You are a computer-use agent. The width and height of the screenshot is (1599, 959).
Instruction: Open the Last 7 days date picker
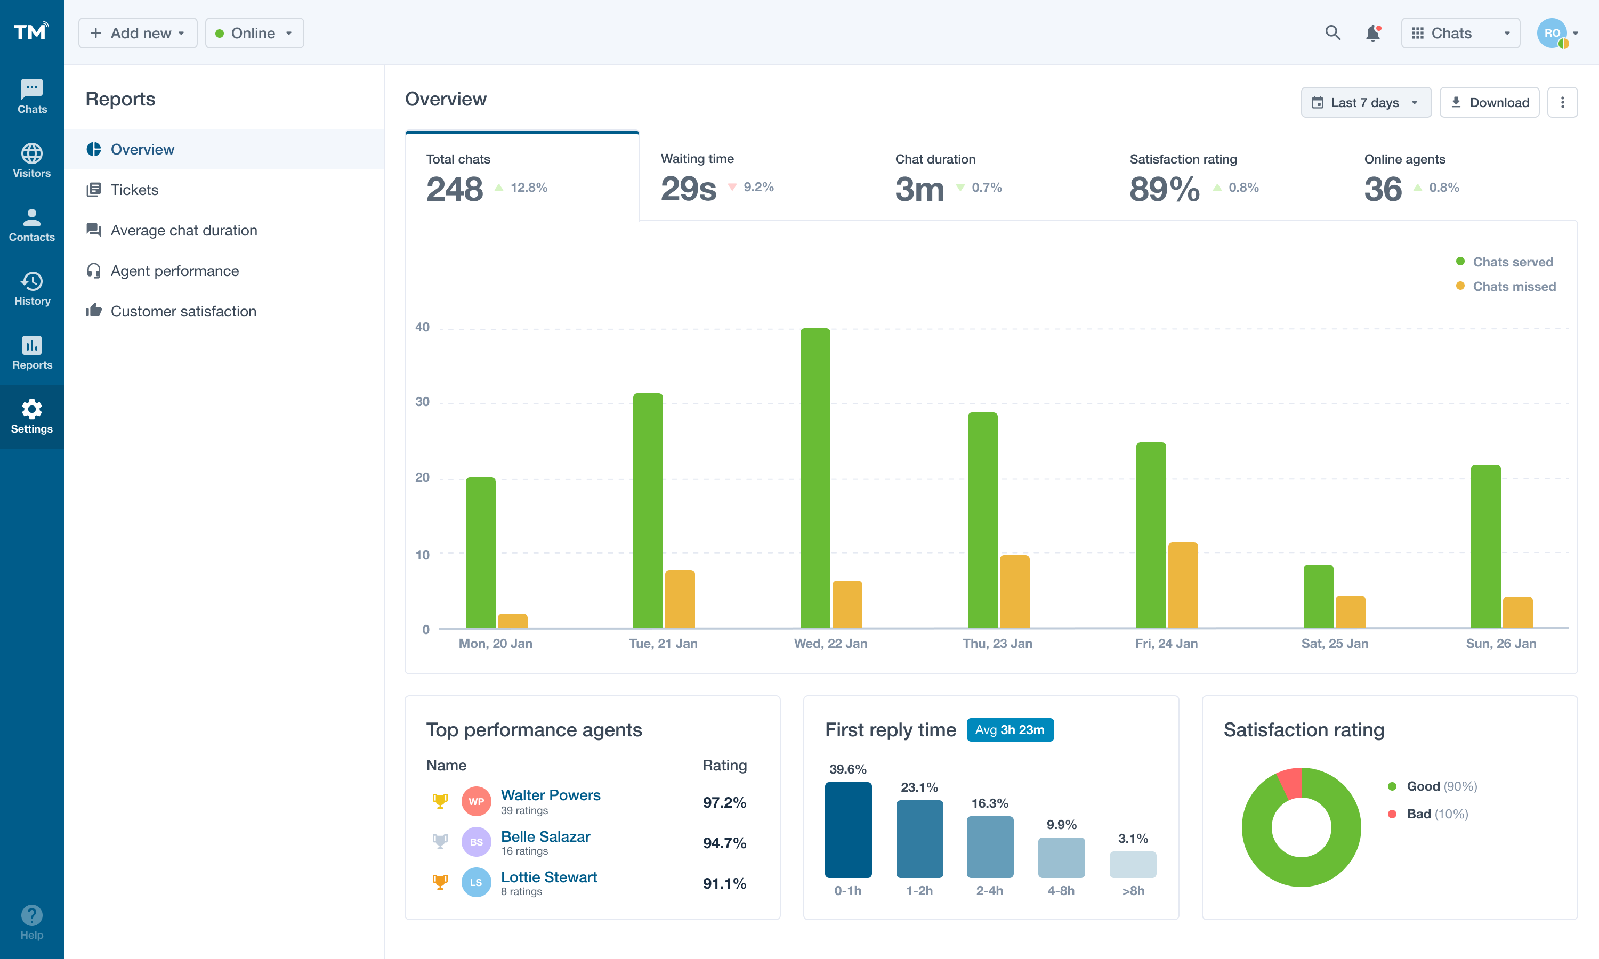click(1365, 103)
